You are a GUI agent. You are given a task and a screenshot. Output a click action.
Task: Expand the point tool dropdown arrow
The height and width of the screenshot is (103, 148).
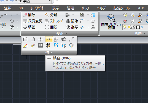pyautogui.click(x=17, y=15)
